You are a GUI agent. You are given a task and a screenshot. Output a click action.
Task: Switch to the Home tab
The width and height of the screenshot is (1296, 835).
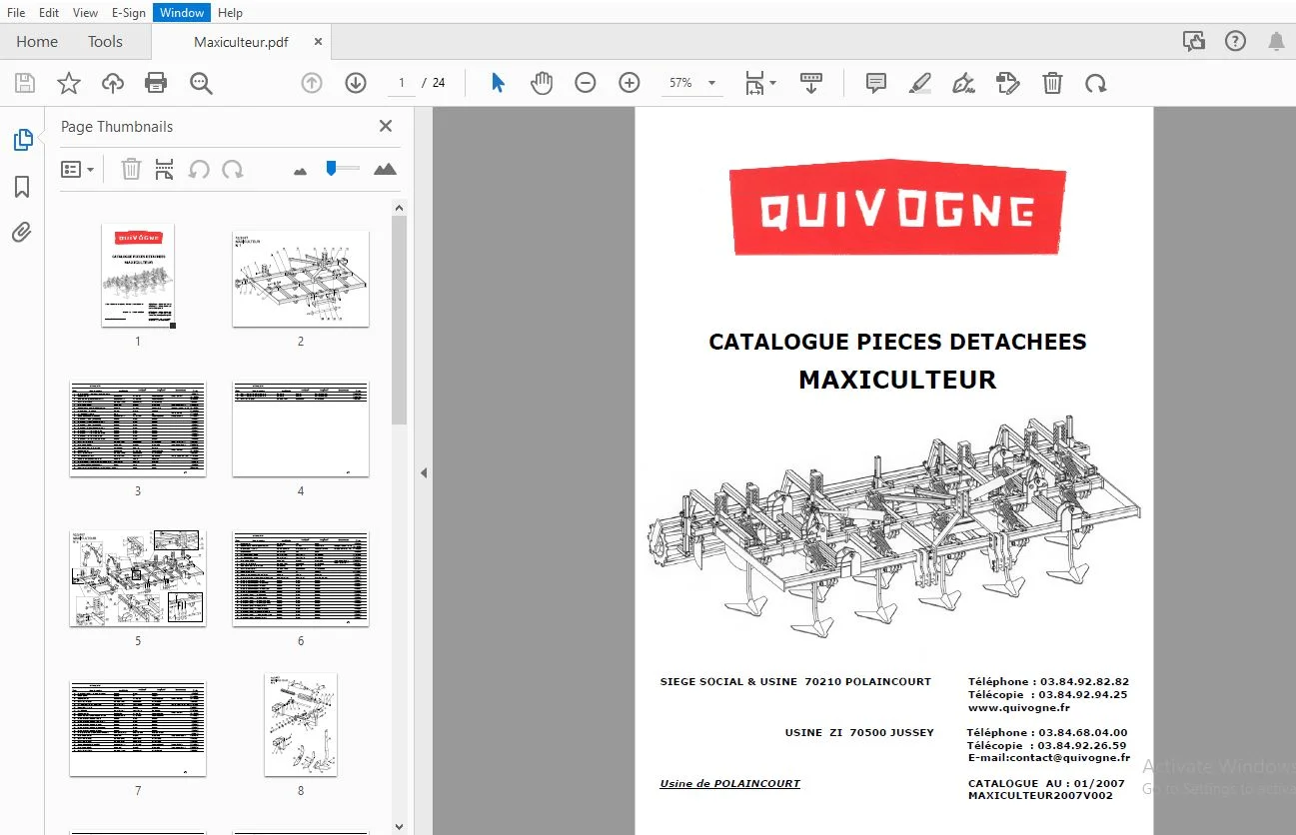coord(37,41)
